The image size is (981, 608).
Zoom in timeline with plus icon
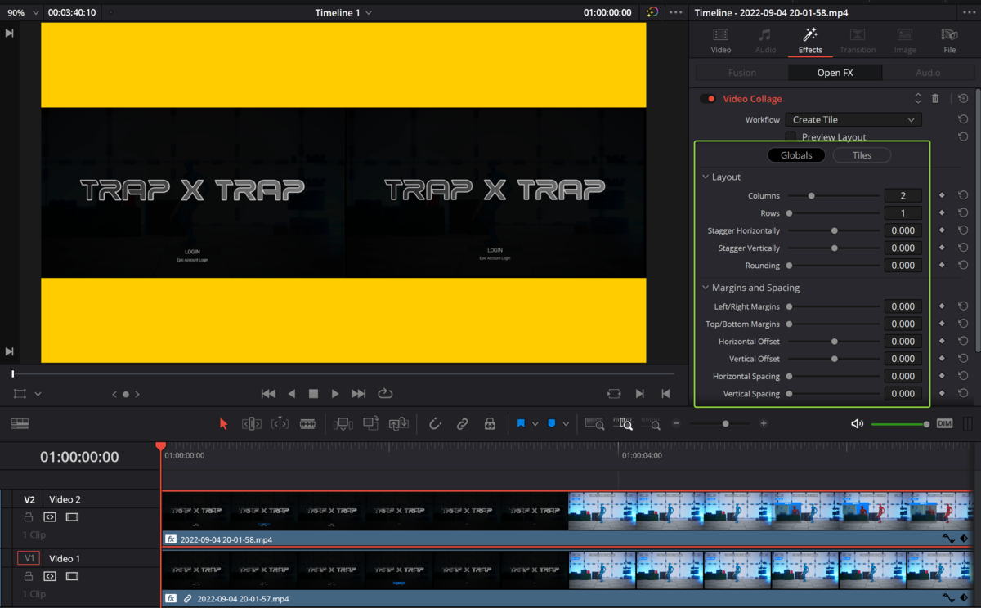[x=764, y=423]
